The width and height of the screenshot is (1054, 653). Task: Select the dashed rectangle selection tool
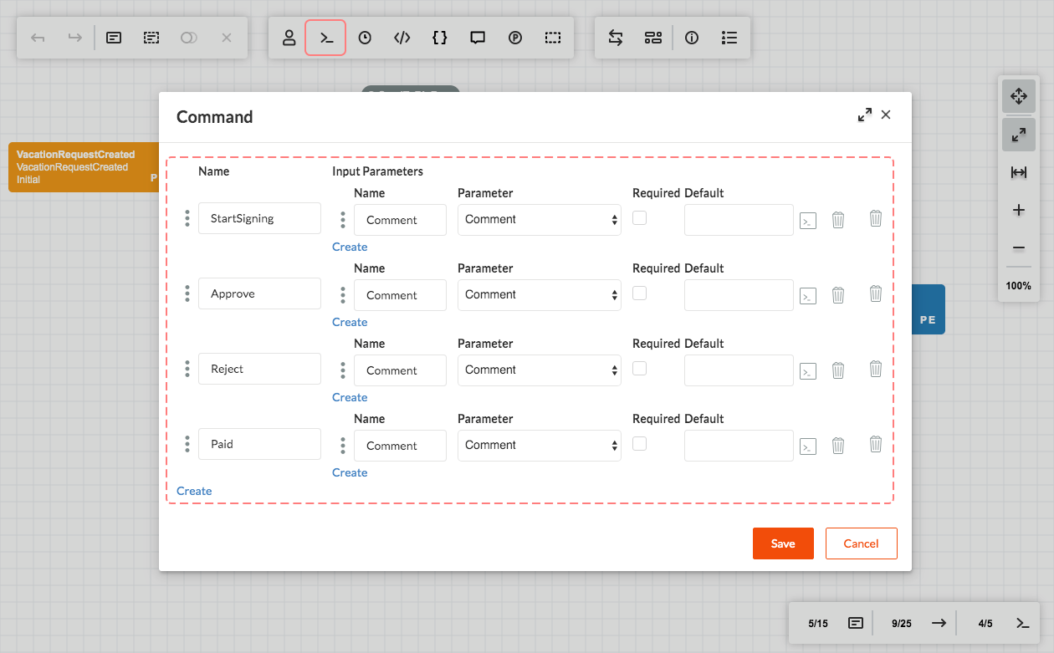[553, 38]
